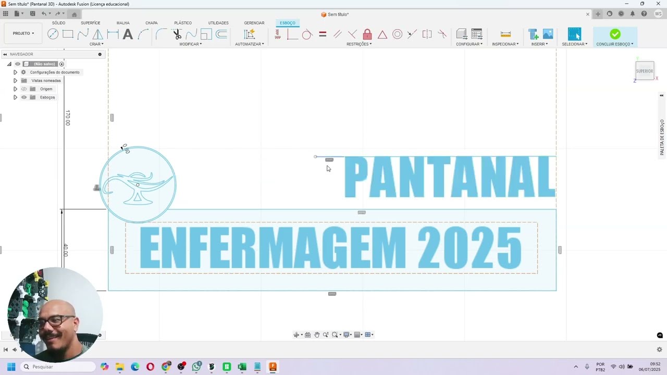Open the CRIAR dropdown menu
667x375 pixels.
coord(96,44)
